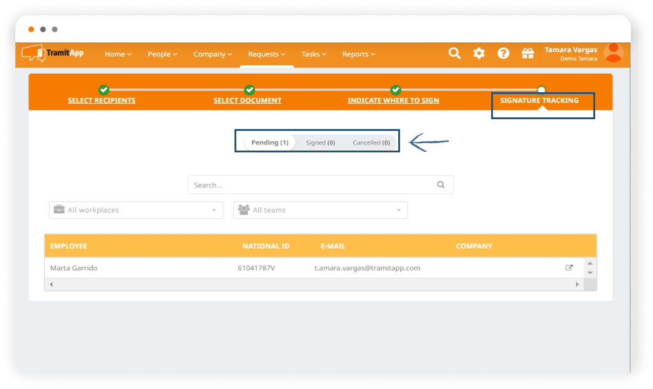Image resolution: width=653 pixels, height=389 pixels.
Task: Go to Indicate Where To Sign step
Action: pyautogui.click(x=393, y=100)
